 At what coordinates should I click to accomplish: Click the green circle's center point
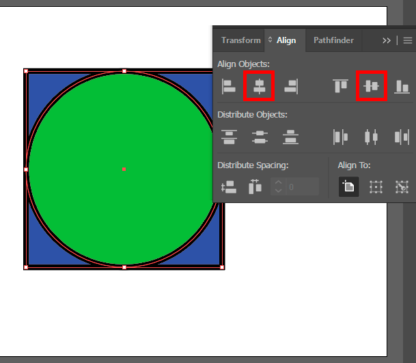pos(124,169)
